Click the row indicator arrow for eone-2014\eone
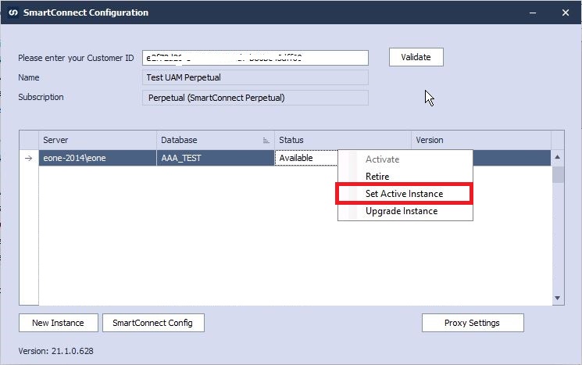The width and height of the screenshot is (582, 365). pos(29,158)
